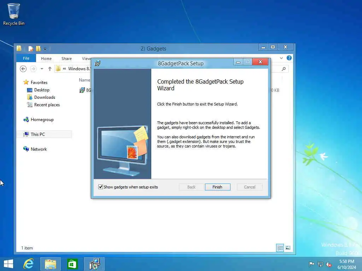This screenshot has width=362, height=271.
Task: Click the Favorites star icon
Action: pos(26,82)
